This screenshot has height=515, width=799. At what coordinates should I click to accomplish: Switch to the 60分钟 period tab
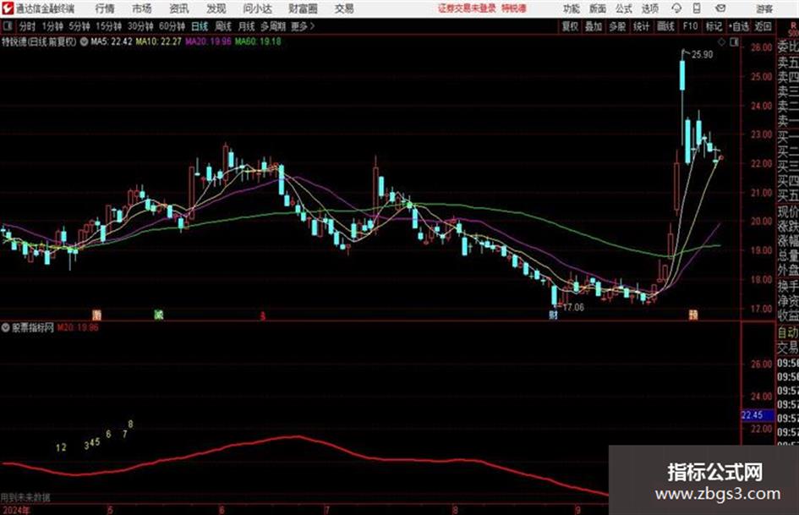click(x=172, y=26)
